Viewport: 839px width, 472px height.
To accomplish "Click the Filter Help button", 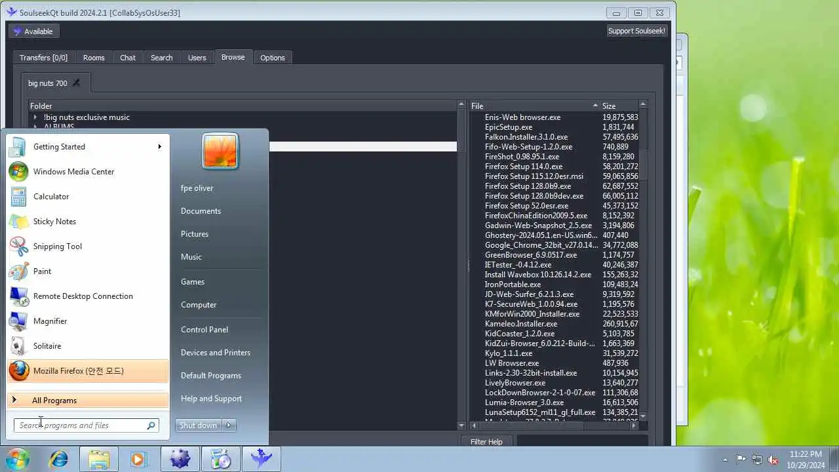I will (x=486, y=442).
